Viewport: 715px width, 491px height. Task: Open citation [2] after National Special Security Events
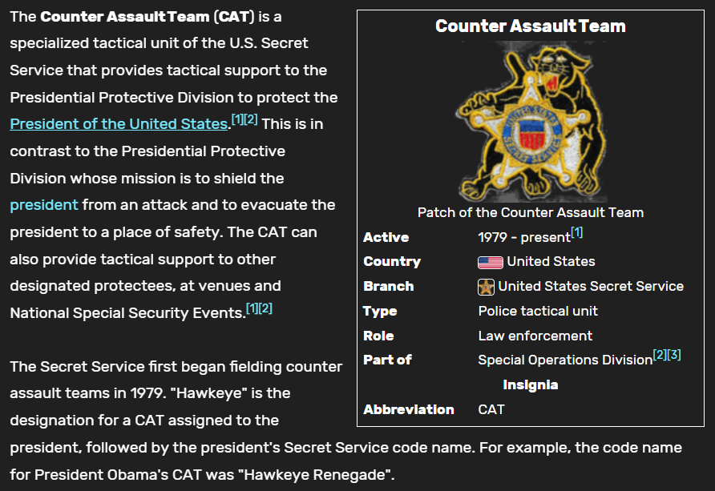point(266,308)
